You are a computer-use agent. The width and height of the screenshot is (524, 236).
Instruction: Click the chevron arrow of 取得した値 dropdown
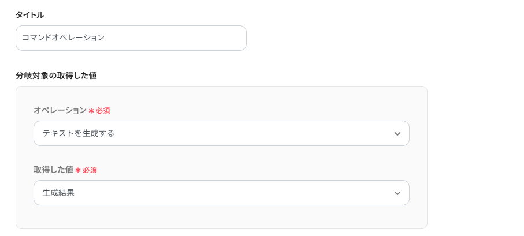397,193
